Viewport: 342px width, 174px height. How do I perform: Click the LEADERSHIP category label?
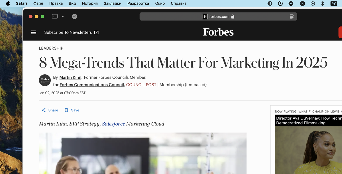tap(51, 48)
